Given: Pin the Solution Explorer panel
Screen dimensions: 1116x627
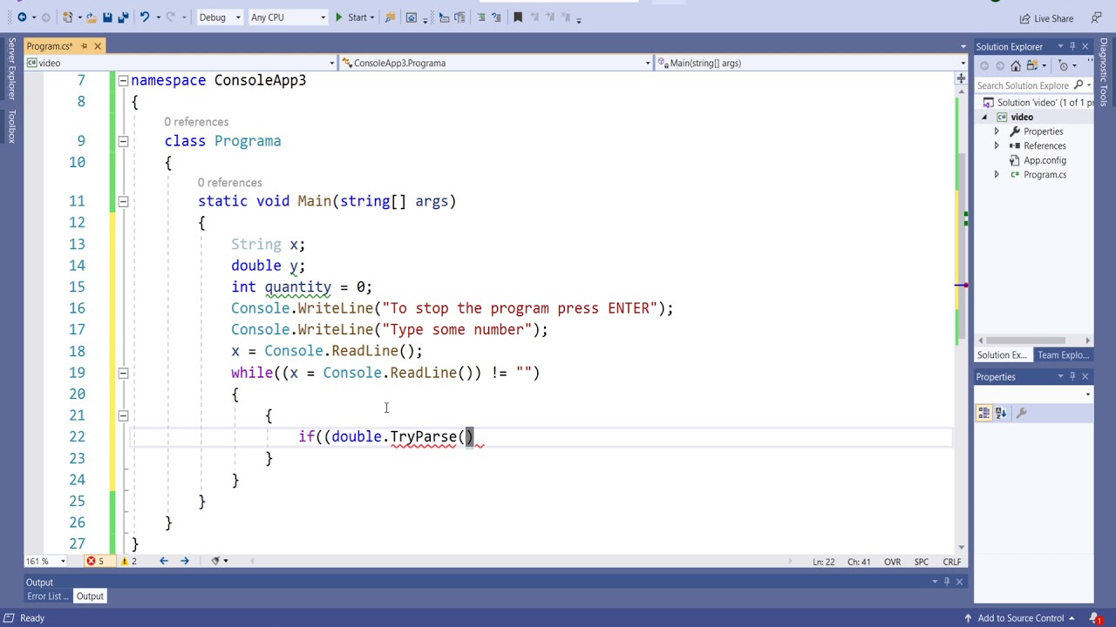Looking at the screenshot, I should [x=1072, y=46].
